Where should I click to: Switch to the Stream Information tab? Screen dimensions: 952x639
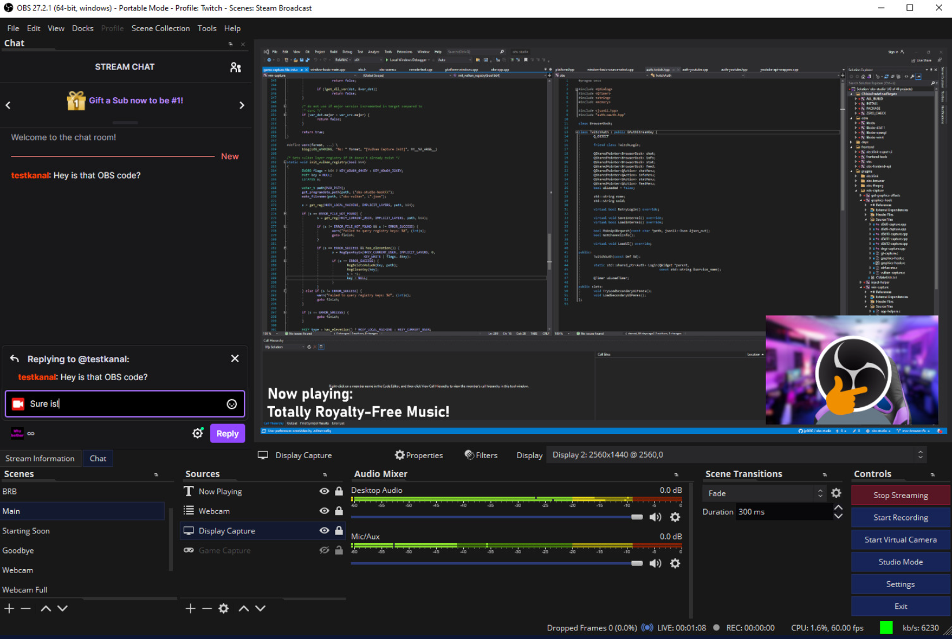pos(40,459)
